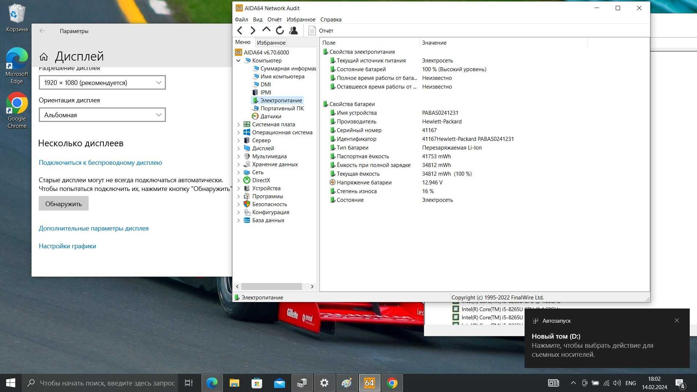Expand the Хранение данных node
697x392 pixels.
238,164
